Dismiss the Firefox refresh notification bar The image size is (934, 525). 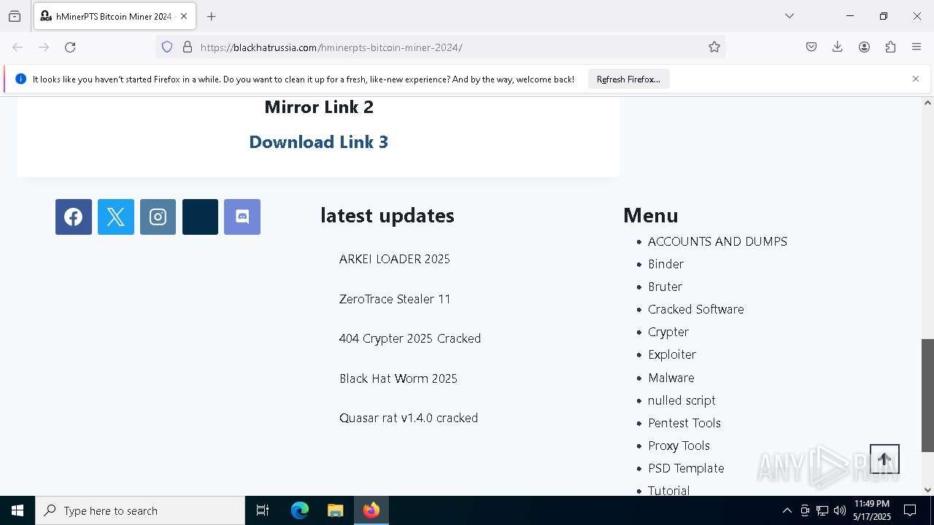[916, 79]
